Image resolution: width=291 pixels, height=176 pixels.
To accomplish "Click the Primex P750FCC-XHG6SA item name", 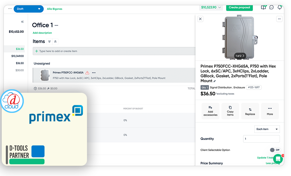I will (68, 72).
